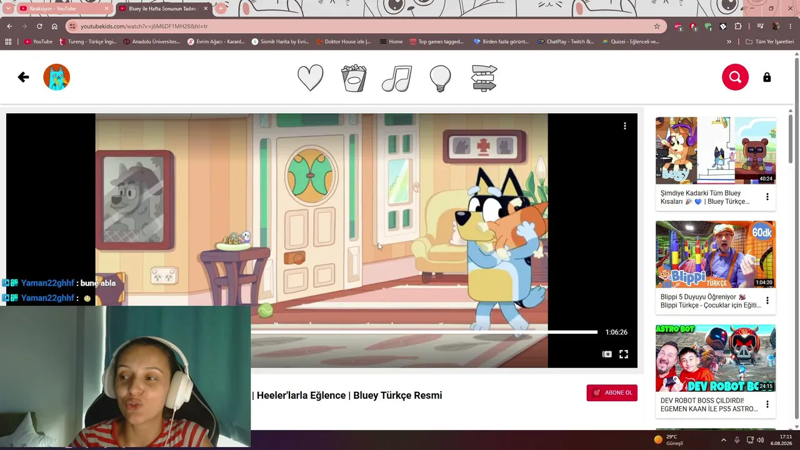This screenshot has width=800, height=450.
Task: Go back in browser history
Action: click(x=9, y=26)
